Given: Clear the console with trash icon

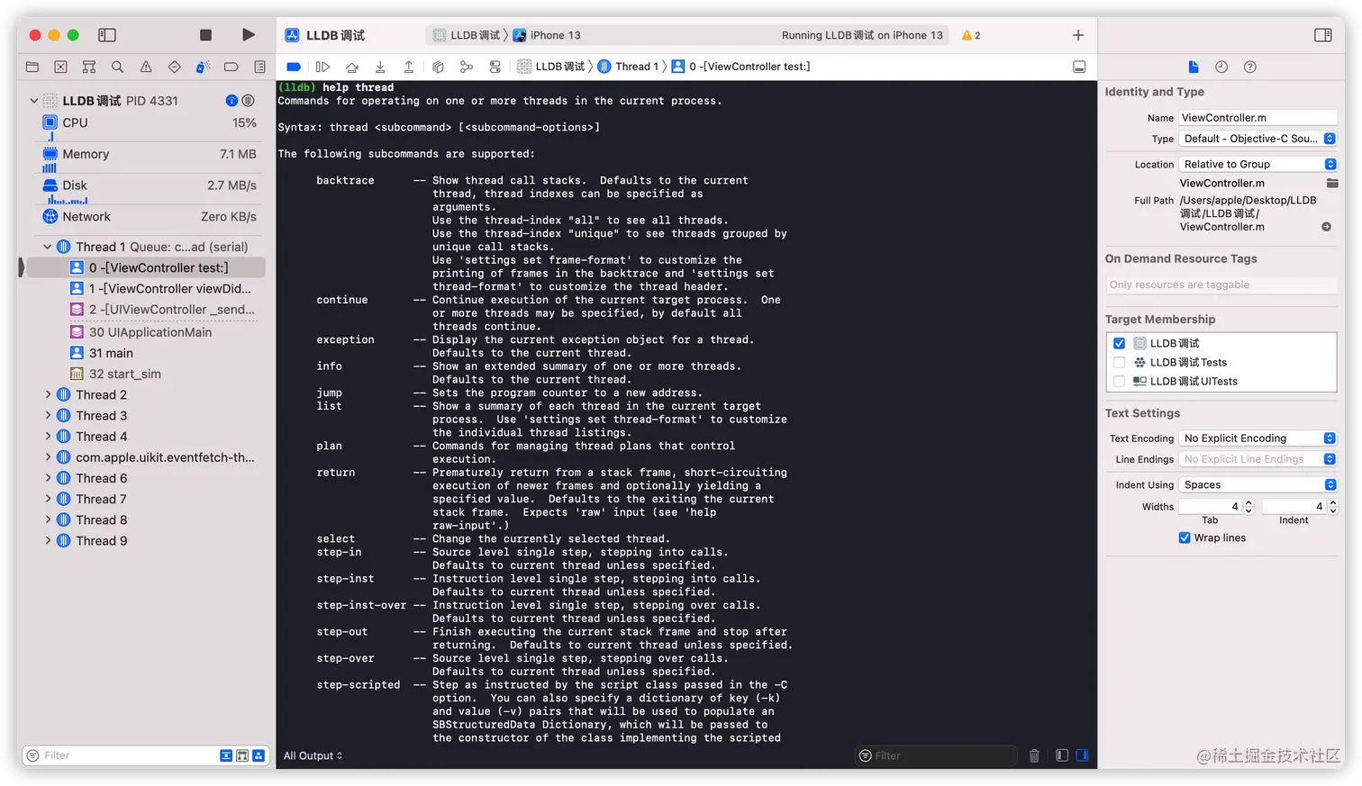Looking at the screenshot, I should point(1034,755).
